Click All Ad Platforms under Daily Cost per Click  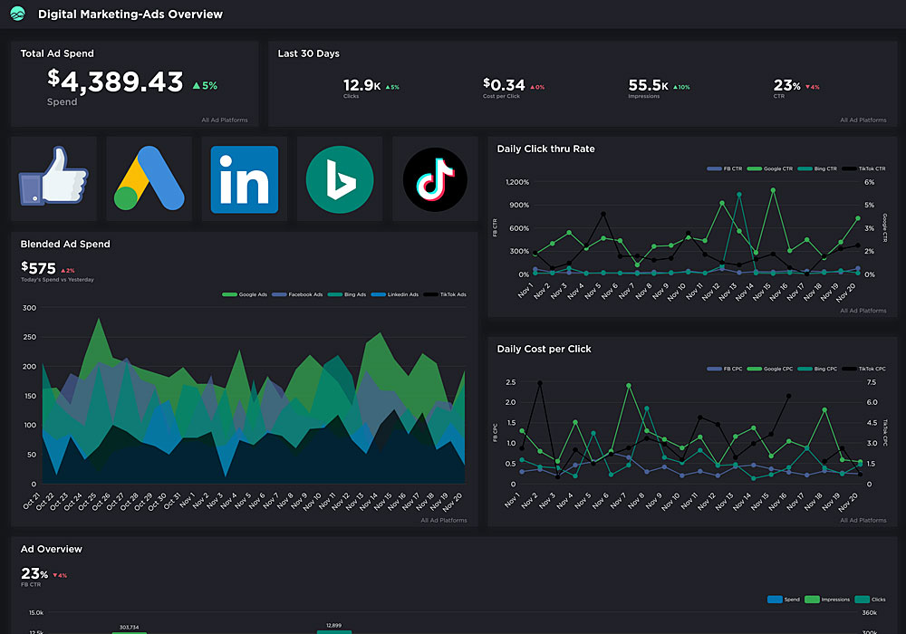click(x=863, y=520)
